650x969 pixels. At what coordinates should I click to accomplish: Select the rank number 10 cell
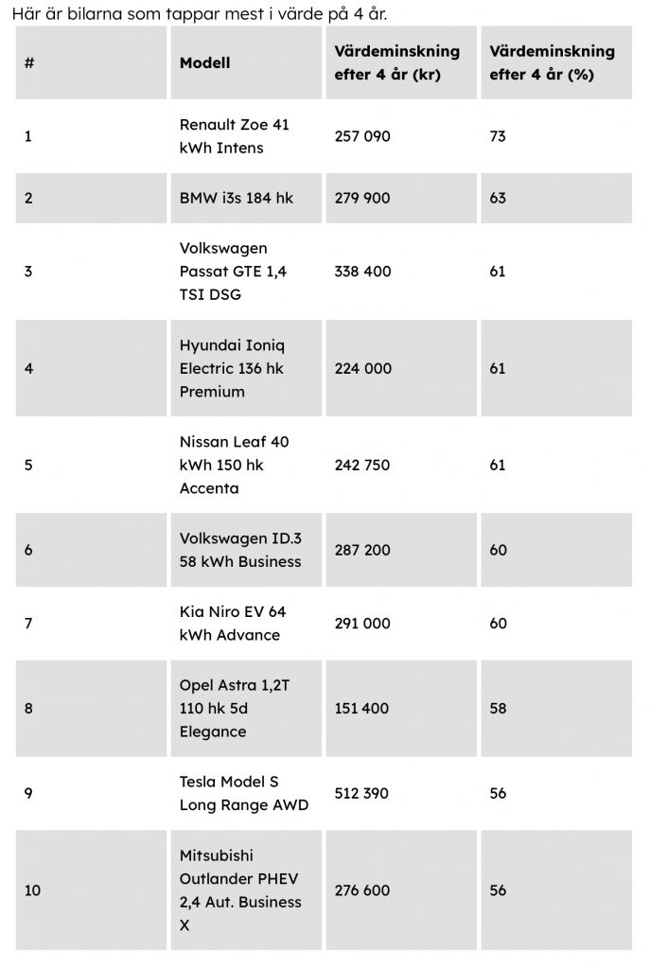(x=32, y=890)
